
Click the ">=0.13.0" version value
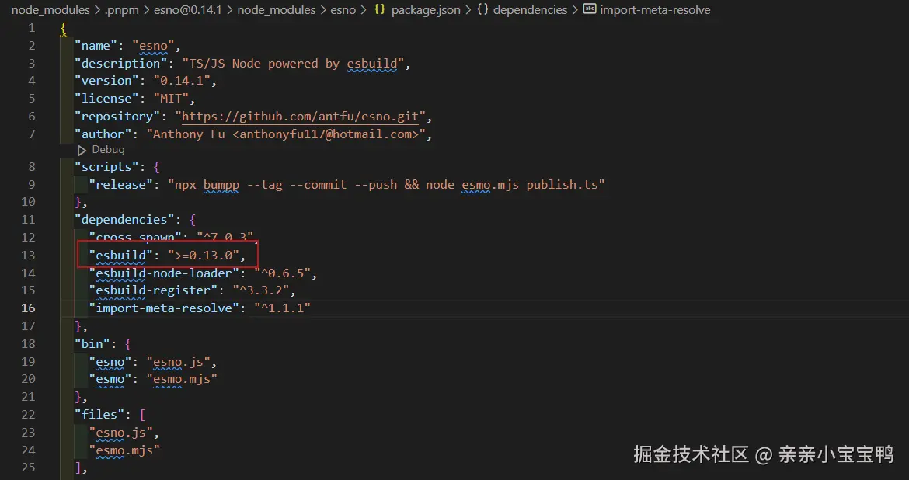[204, 256]
